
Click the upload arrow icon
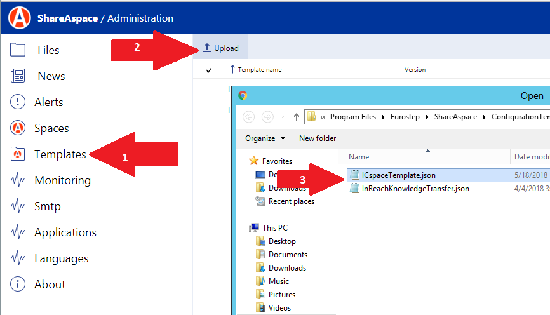click(207, 48)
